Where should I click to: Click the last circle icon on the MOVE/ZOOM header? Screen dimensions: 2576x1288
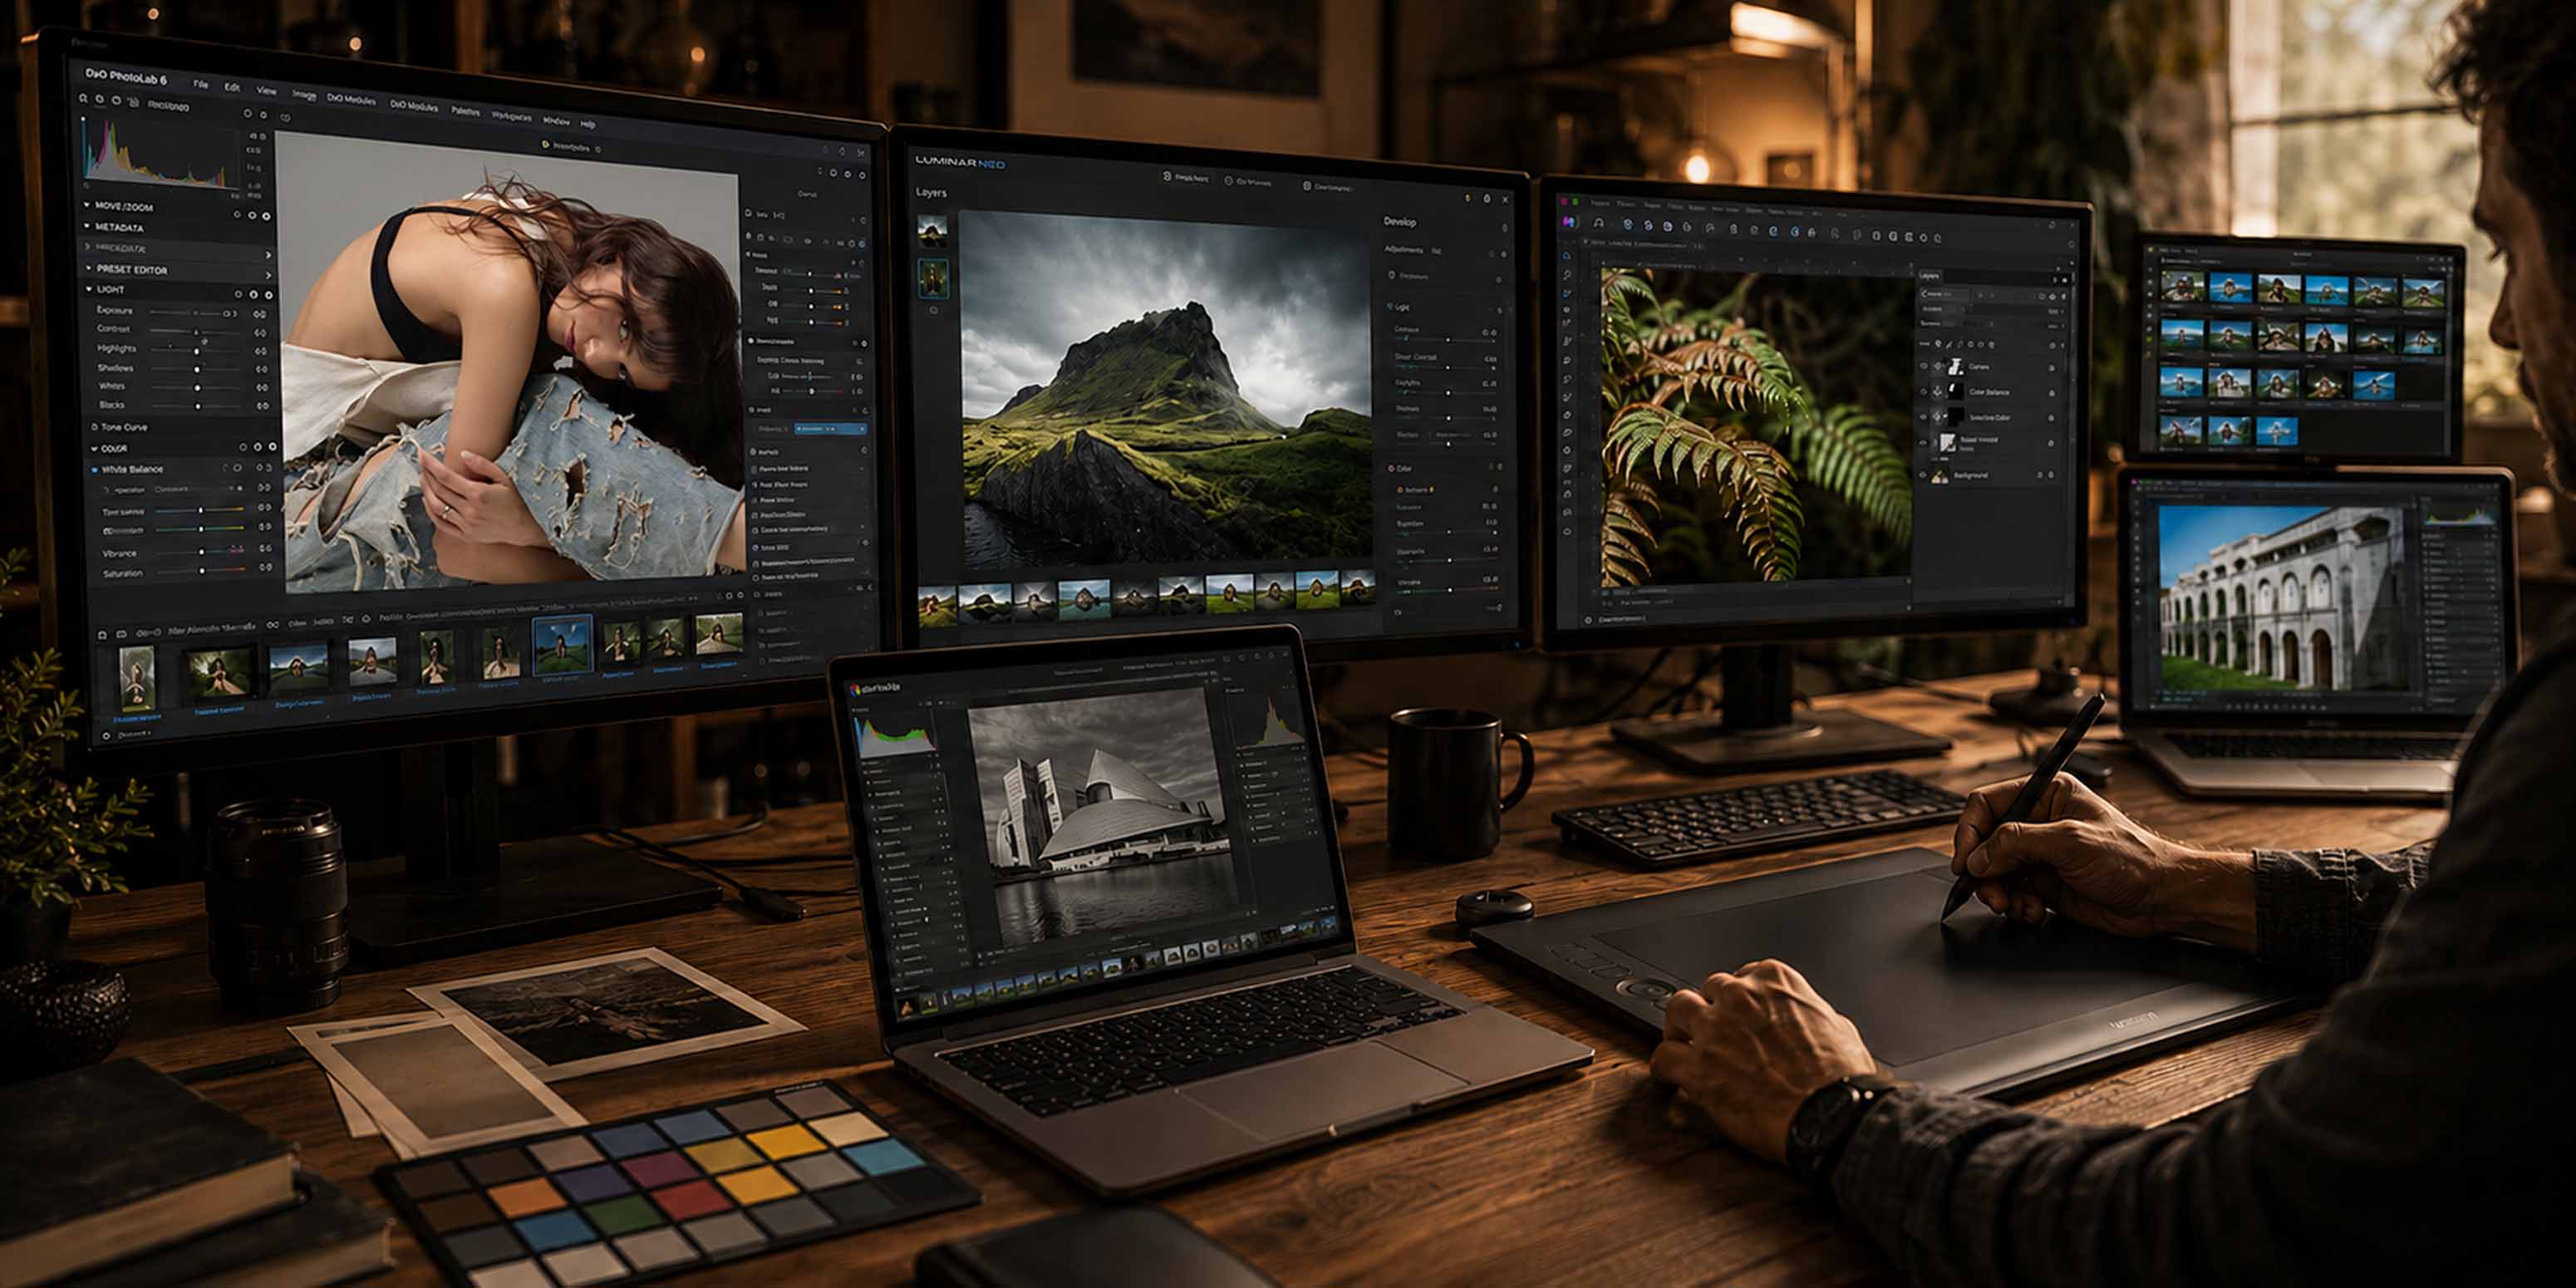(x=267, y=215)
